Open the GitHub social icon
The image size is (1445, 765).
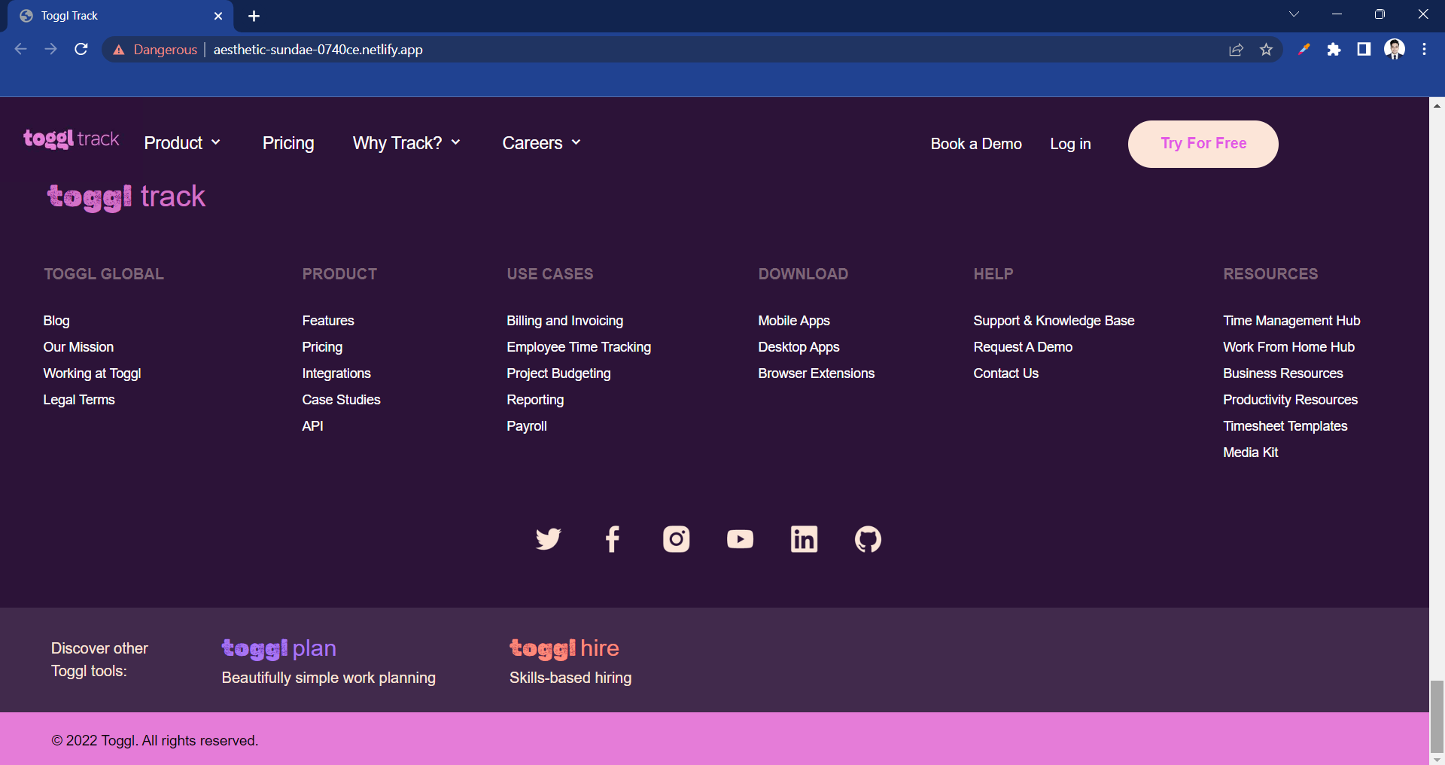[868, 539]
